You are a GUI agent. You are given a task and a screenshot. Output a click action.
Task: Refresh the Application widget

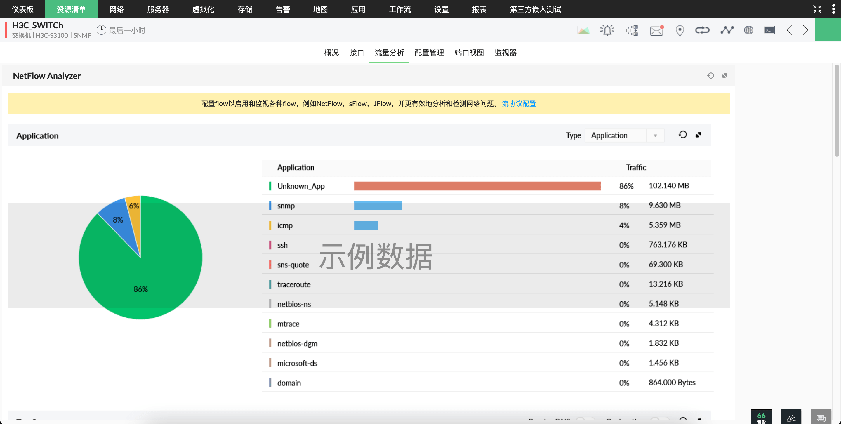pos(683,135)
